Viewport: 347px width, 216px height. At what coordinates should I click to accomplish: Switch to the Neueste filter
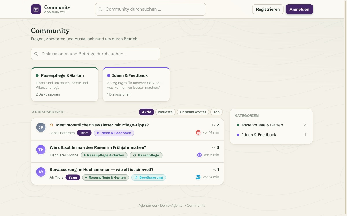165,112
